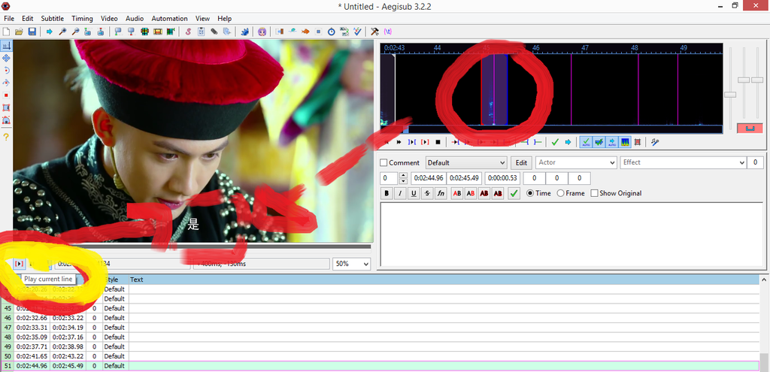The width and height of the screenshot is (770, 372).
Task: Apply Italic formatting button
Action: [400, 193]
